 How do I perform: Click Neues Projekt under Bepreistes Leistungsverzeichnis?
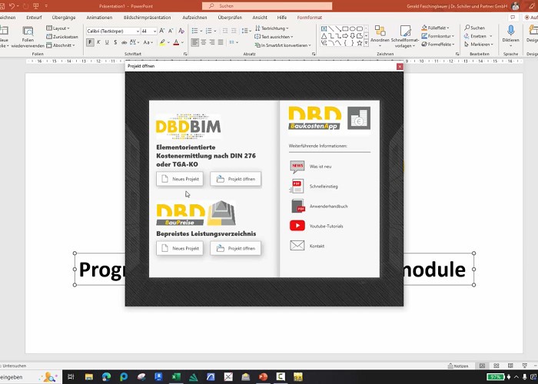180,248
